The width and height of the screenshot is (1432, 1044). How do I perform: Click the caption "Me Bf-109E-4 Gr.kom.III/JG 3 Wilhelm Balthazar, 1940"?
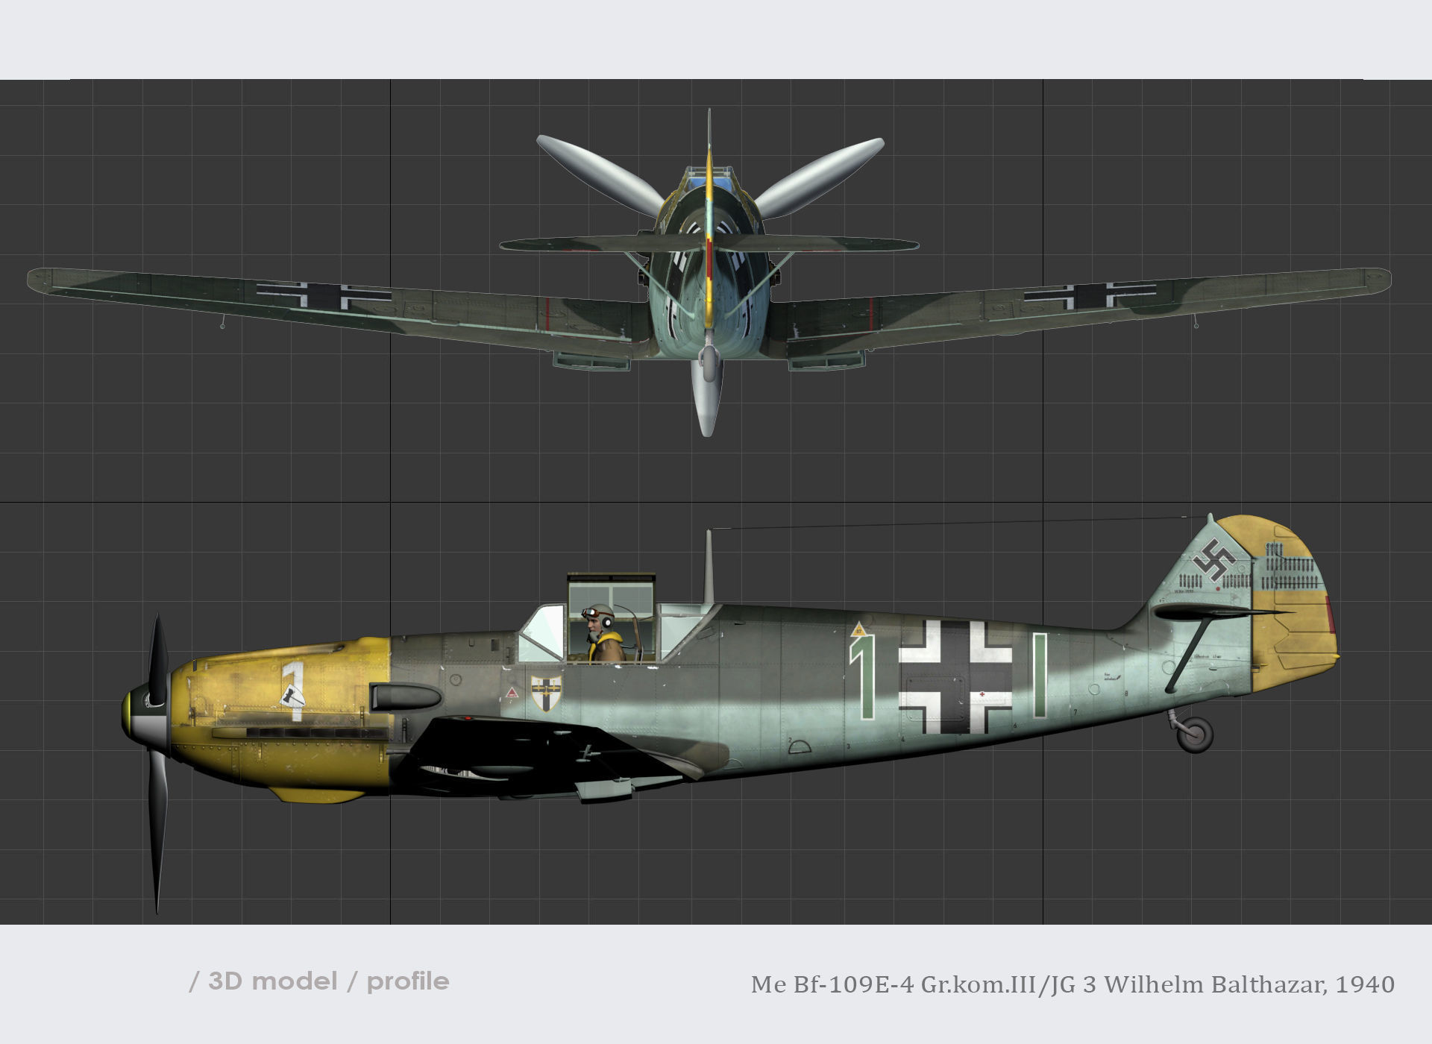pos(1073,984)
